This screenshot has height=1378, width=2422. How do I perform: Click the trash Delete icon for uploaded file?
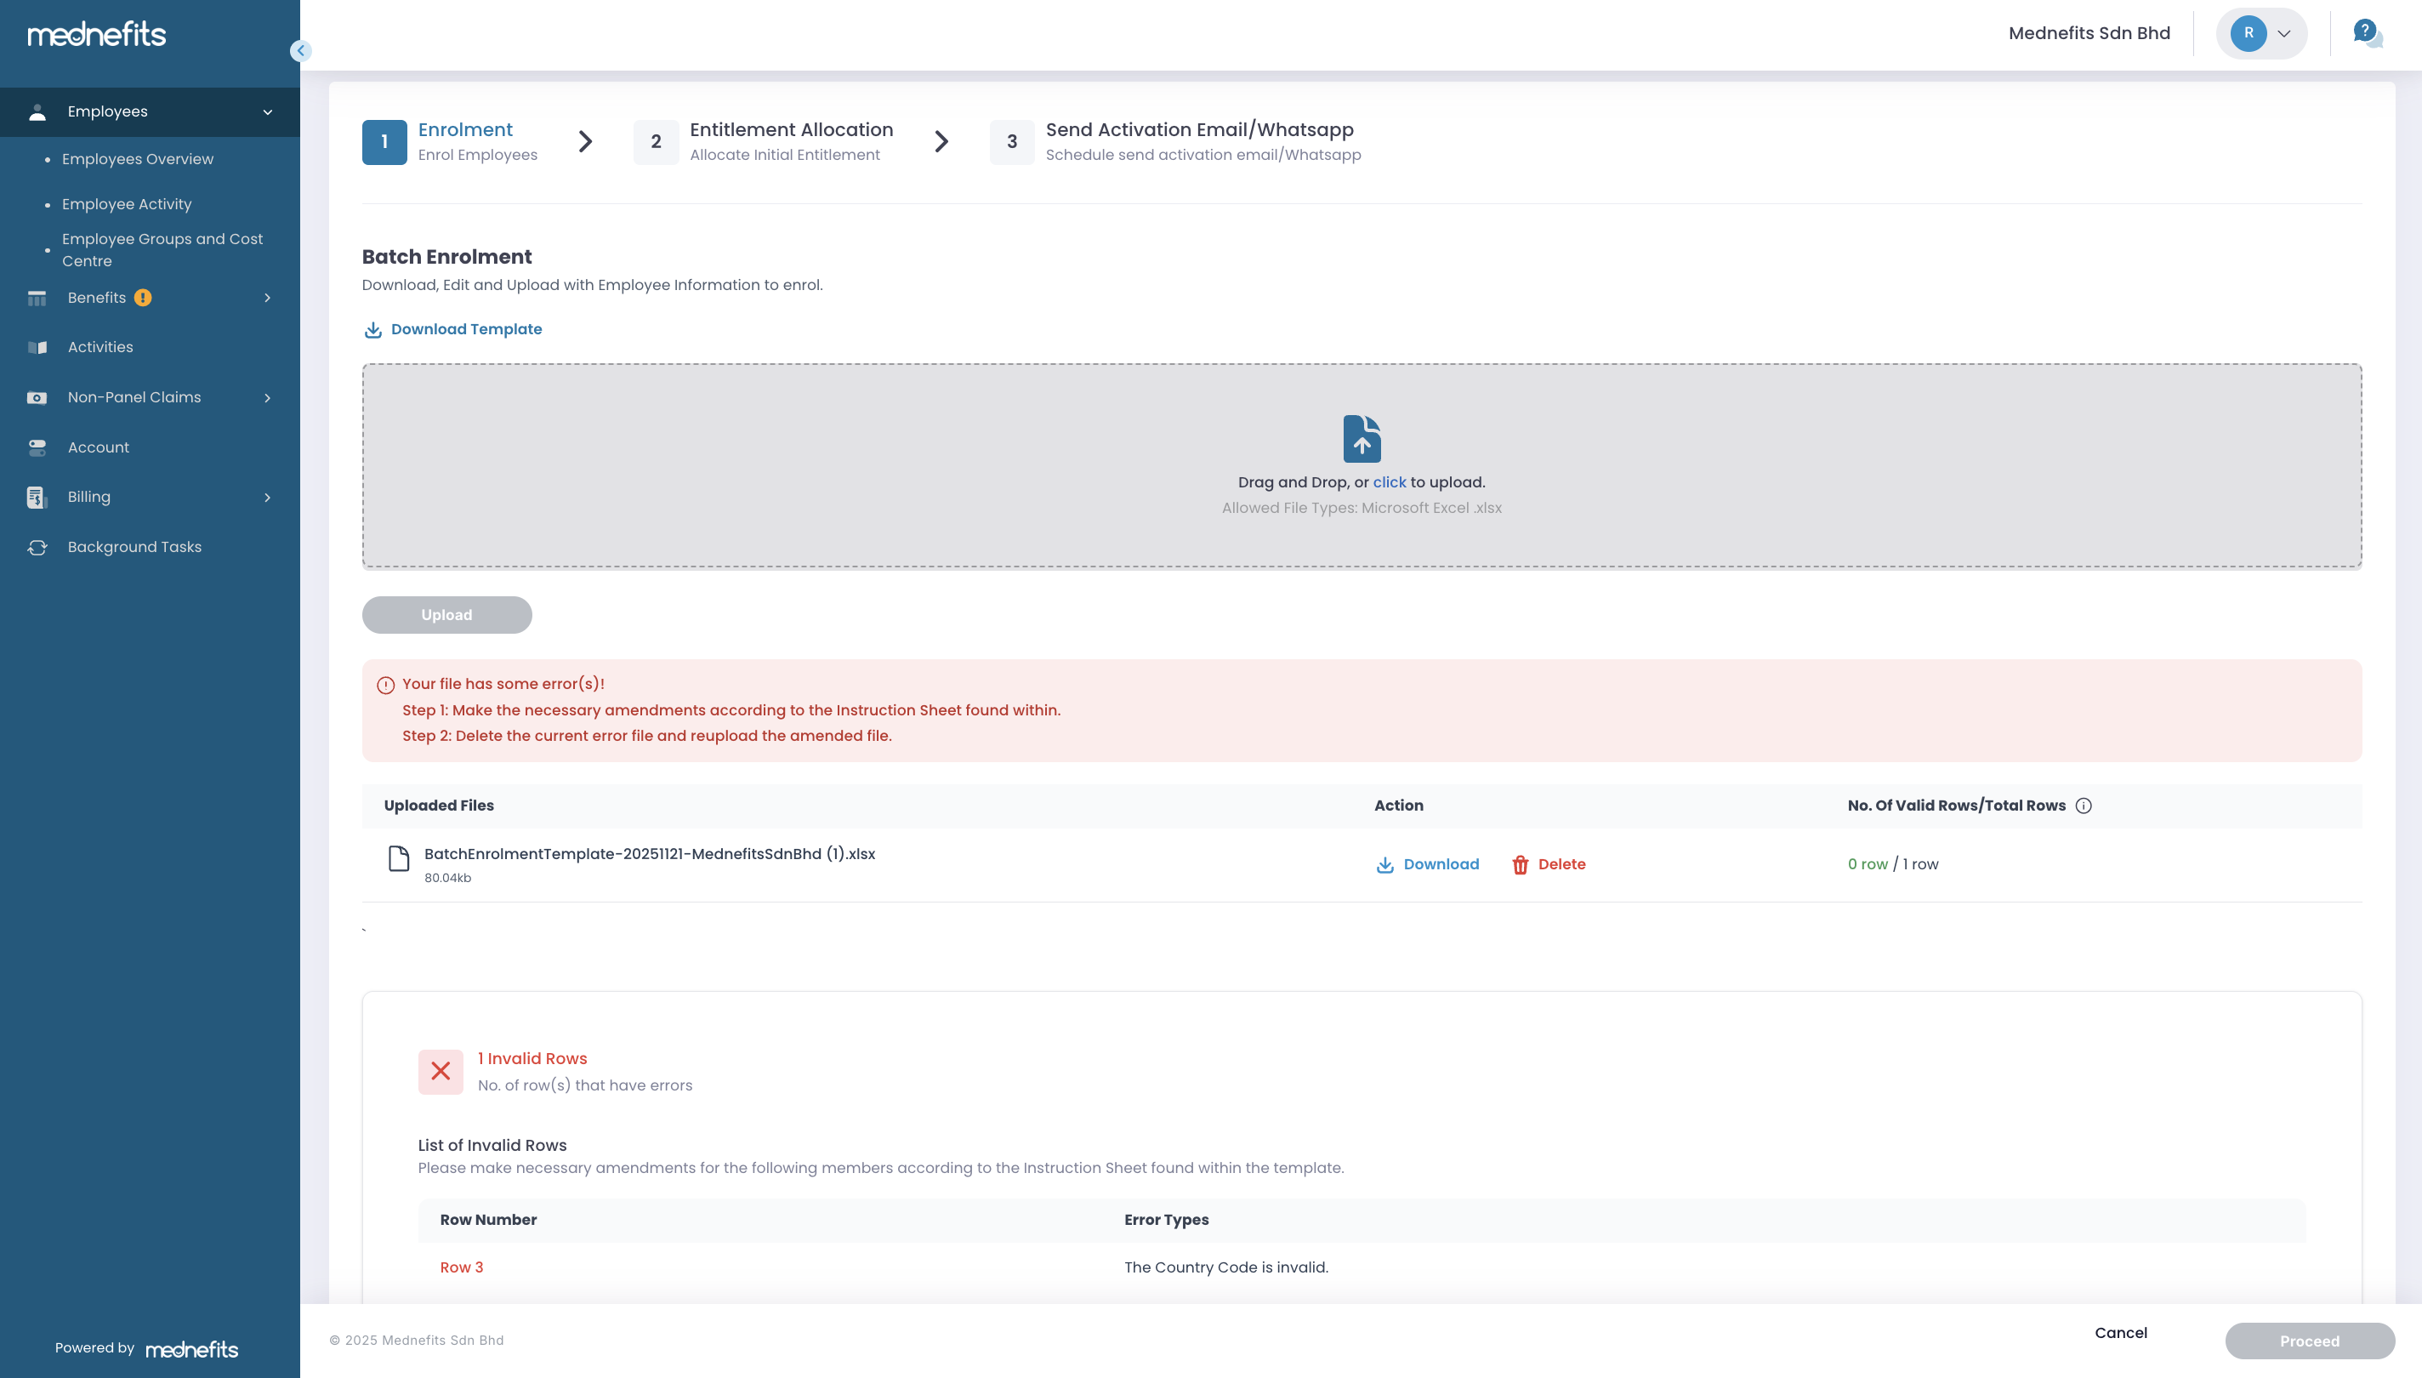coord(1521,864)
